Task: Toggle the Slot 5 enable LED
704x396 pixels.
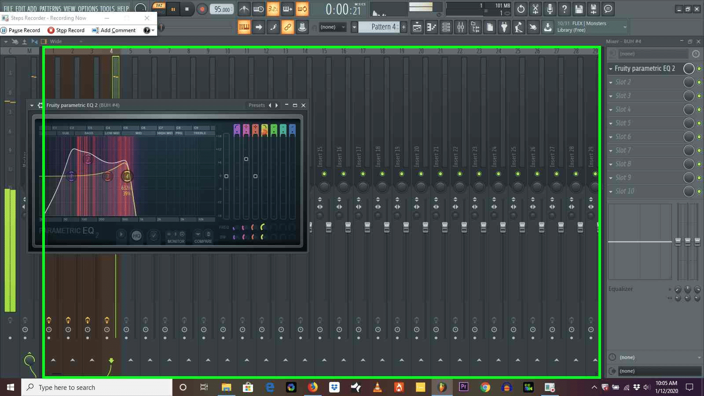Action: point(699,123)
